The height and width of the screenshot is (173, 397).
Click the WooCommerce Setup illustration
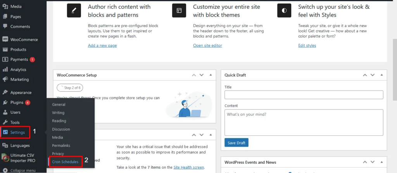click(189, 104)
